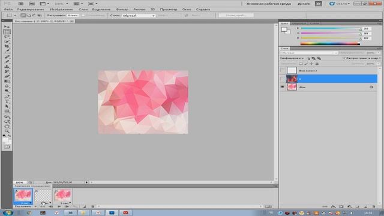The image size is (384, 216).
Task: Go to the first animation frame
Action: coord(43,206)
